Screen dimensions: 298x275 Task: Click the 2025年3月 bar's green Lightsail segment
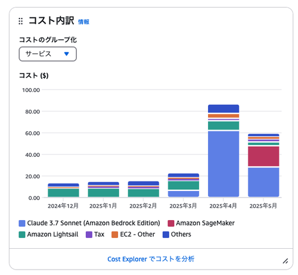184,186
